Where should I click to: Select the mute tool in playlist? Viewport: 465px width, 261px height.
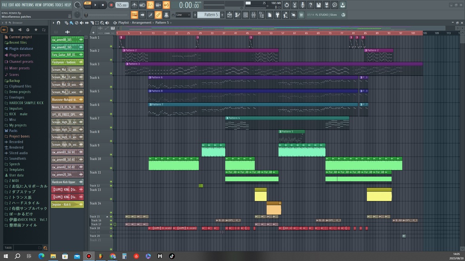coord(82,23)
